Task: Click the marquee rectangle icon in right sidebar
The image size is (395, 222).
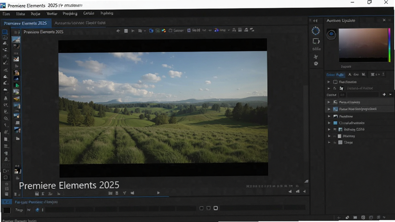Action: coord(316,41)
